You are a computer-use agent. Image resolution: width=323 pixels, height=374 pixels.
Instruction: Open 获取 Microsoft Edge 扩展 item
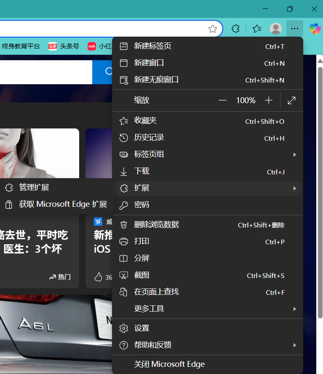[56, 204]
